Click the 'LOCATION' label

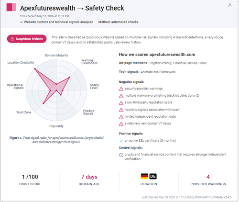pos(149,184)
